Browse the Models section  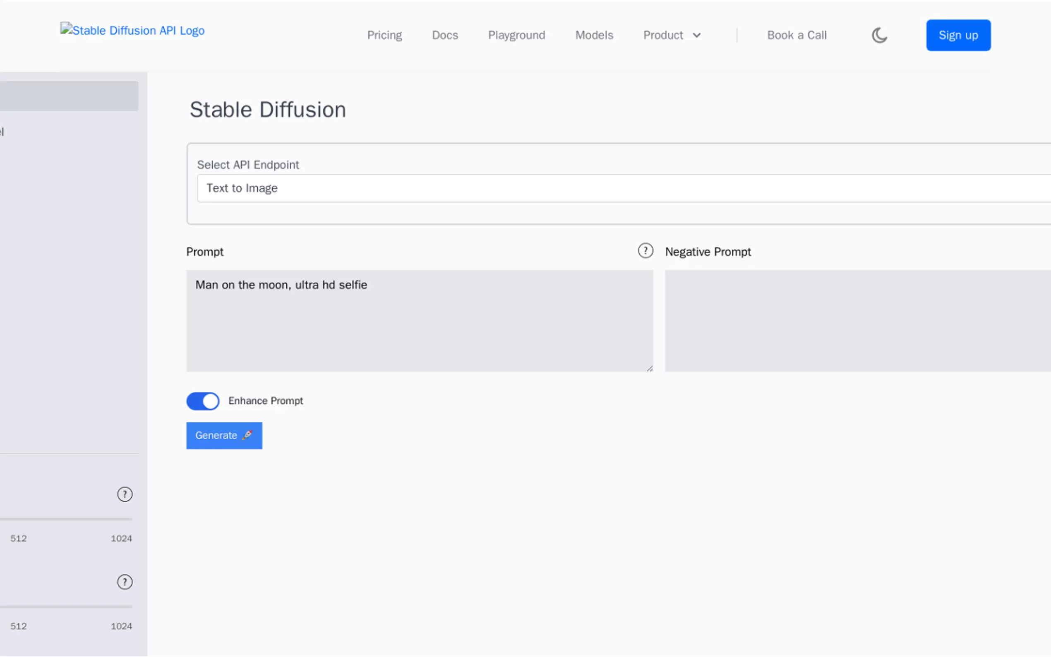click(x=594, y=35)
